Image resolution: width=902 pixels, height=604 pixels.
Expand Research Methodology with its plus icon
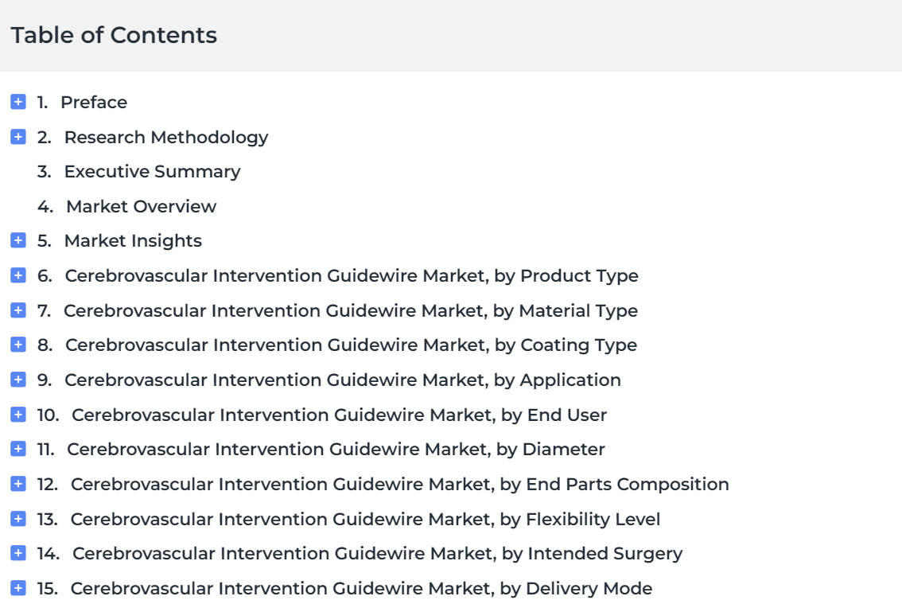18,137
